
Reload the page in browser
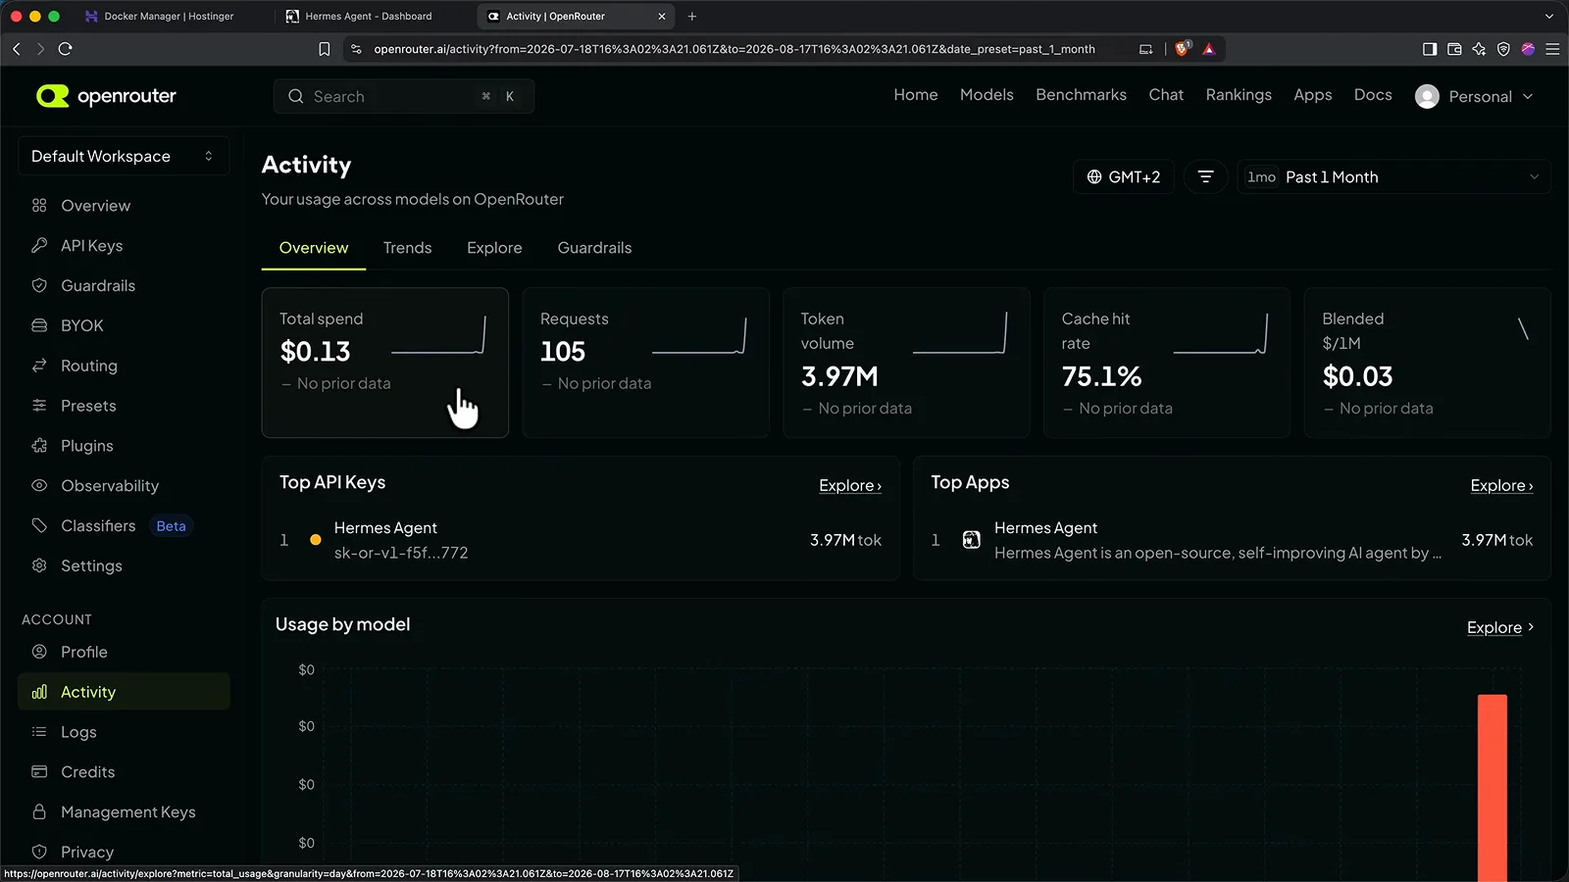pos(66,49)
